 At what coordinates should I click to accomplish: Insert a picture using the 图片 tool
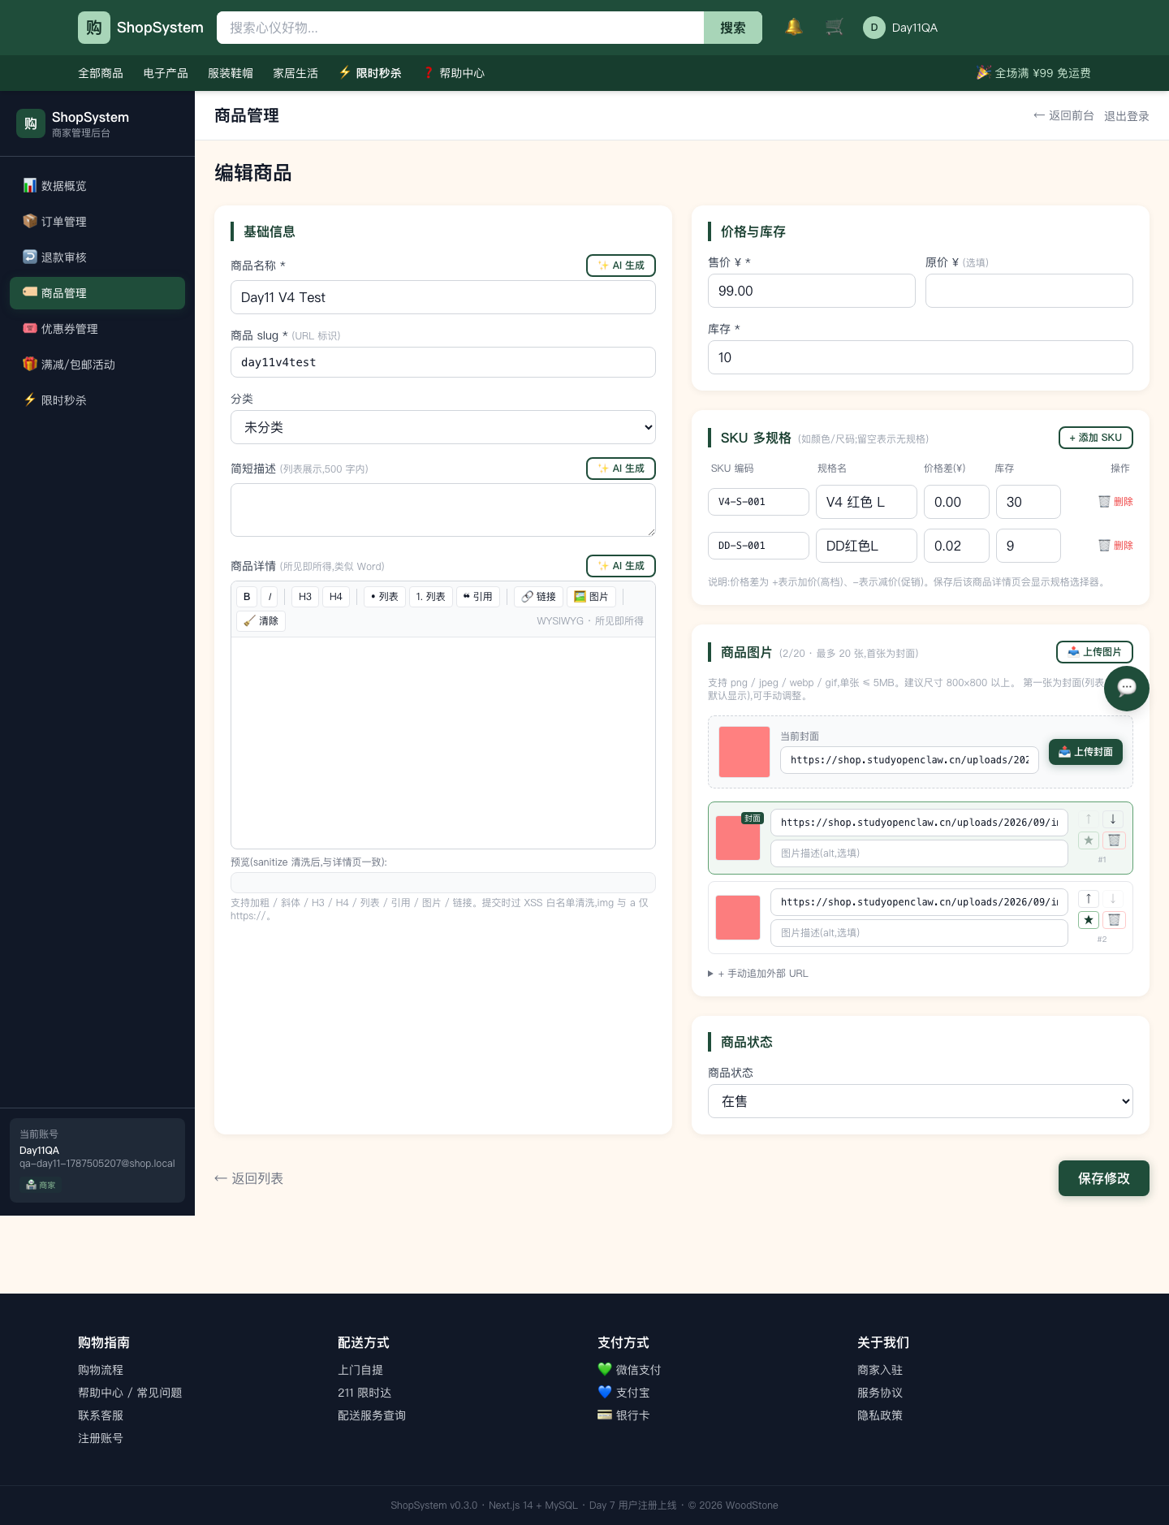tap(591, 597)
